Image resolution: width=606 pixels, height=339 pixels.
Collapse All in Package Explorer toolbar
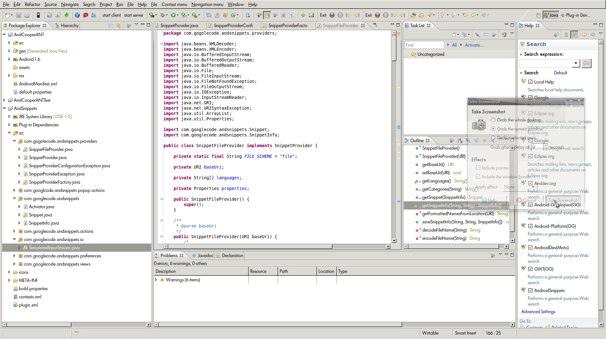point(111,26)
